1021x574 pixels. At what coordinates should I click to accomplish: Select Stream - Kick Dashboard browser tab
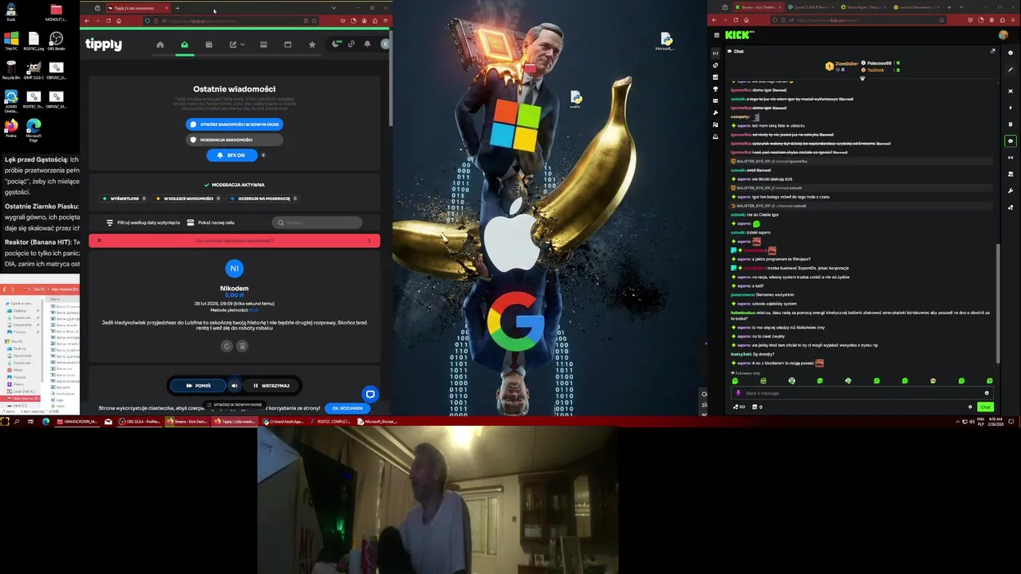coord(758,7)
